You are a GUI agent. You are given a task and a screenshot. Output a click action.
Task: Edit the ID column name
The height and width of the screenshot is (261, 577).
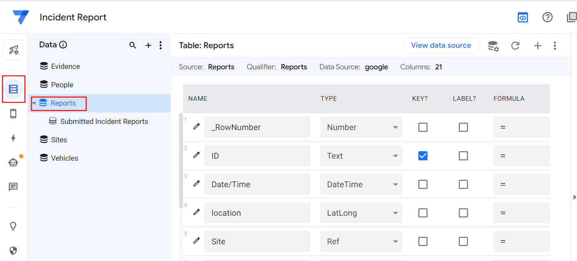(196, 155)
